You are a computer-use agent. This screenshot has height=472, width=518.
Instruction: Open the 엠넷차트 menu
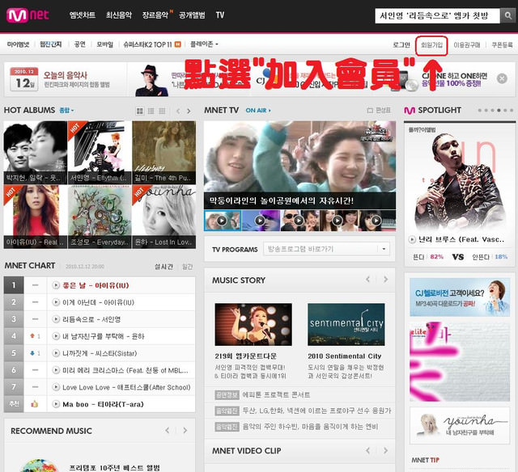pyautogui.click(x=83, y=15)
